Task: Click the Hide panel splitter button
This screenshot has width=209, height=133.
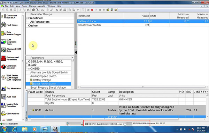Action: click(x=76, y=43)
